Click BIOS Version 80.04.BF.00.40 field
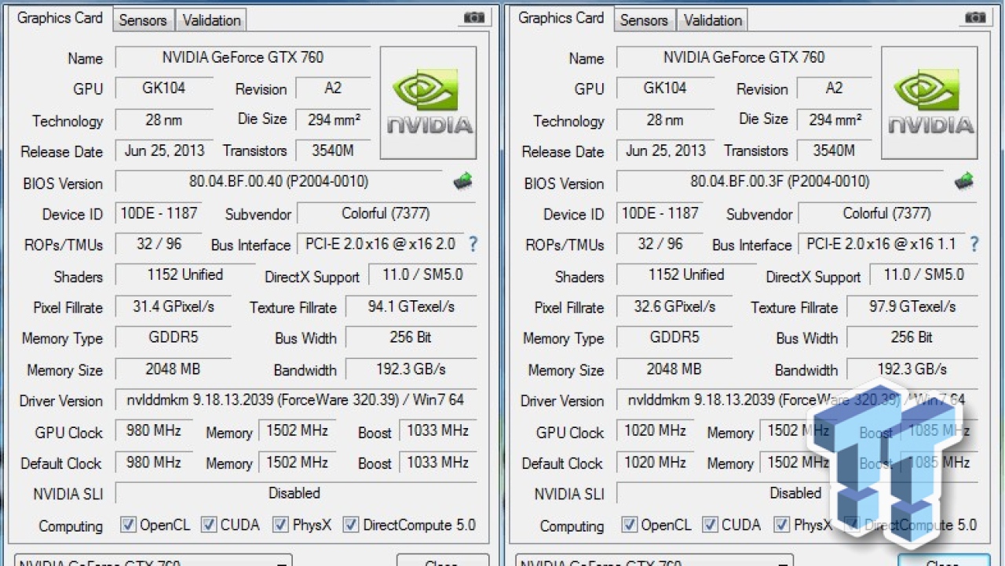Screen dimensions: 1005x566 [x=279, y=182]
